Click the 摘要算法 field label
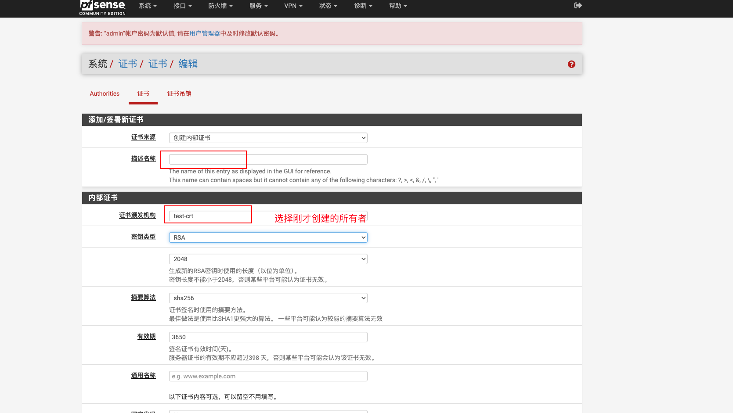 click(x=143, y=298)
